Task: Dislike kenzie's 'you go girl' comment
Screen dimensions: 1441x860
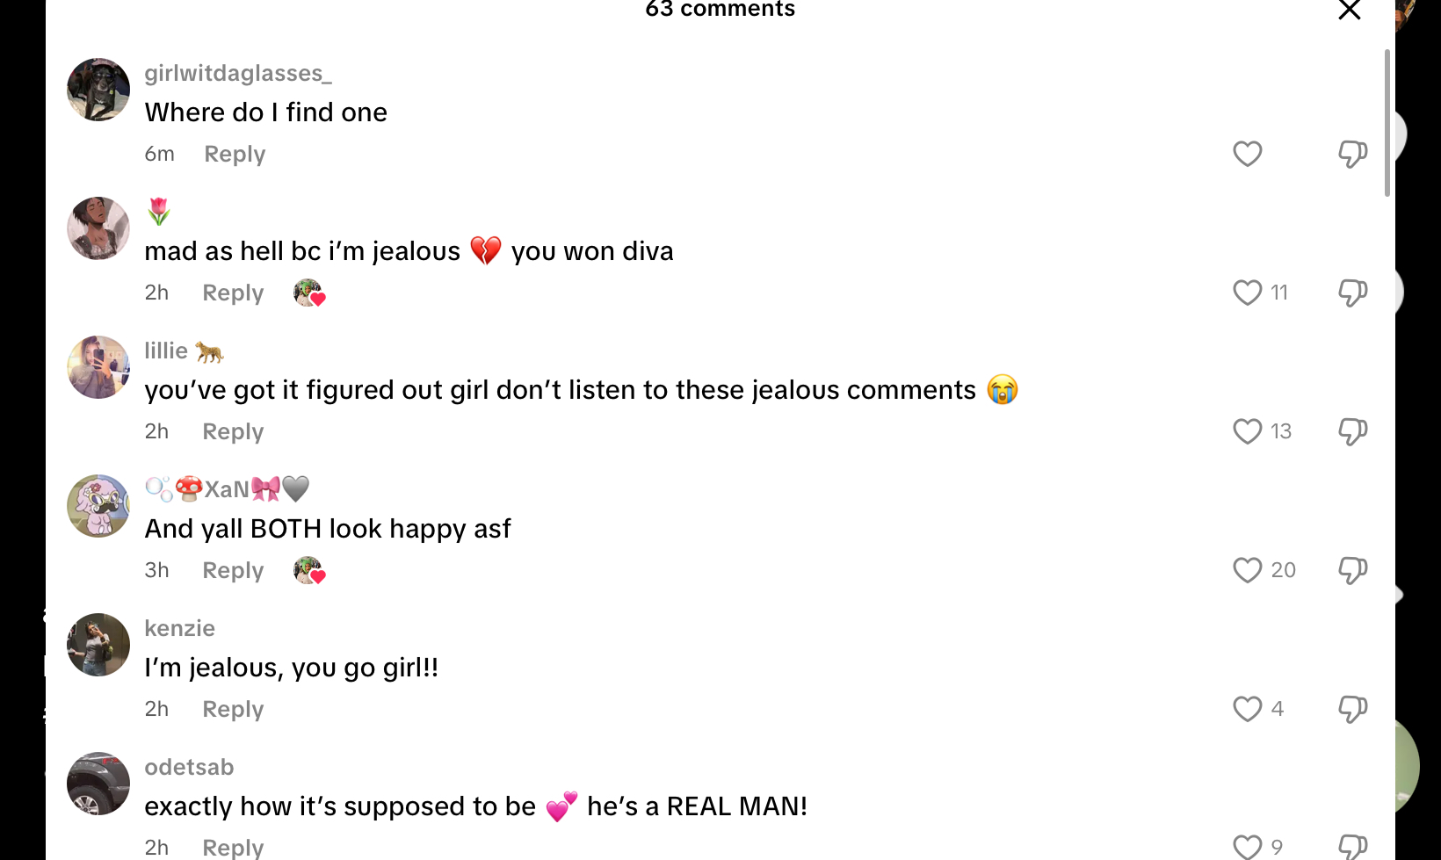Action: coord(1352,709)
